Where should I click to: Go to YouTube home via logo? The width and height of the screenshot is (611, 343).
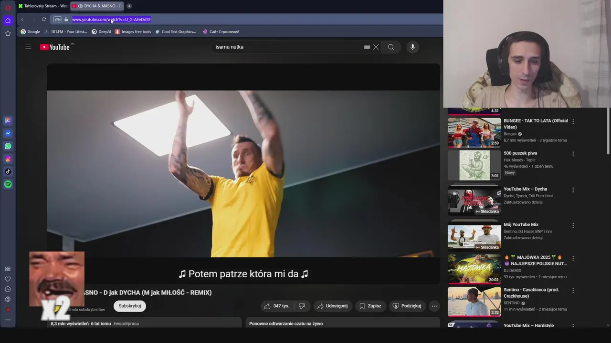point(55,47)
